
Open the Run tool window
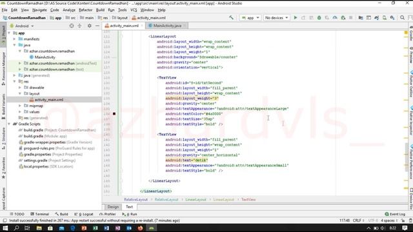pos(130,214)
